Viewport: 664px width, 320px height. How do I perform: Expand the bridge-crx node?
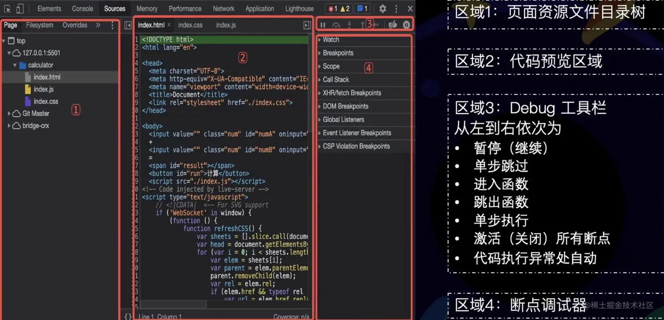(x=9, y=126)
